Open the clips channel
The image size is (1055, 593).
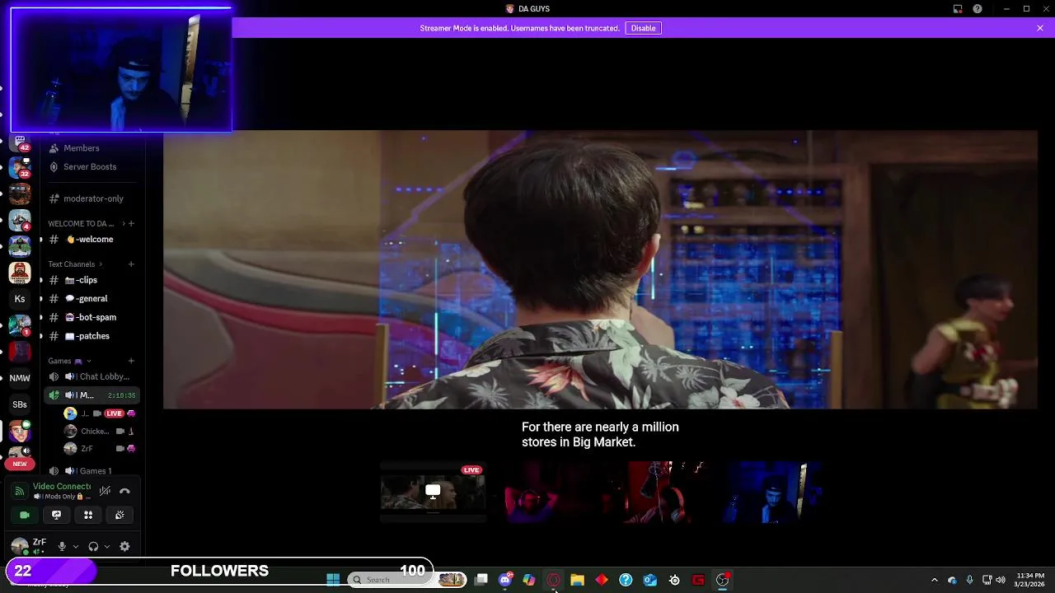point(91,280)
